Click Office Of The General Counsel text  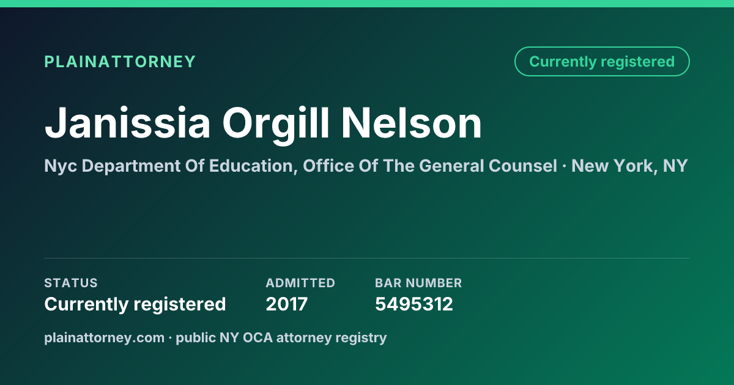(x=429, y=166)
